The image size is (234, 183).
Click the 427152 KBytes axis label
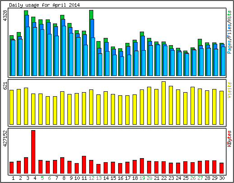pyautogui.click(x=5, y=138)
